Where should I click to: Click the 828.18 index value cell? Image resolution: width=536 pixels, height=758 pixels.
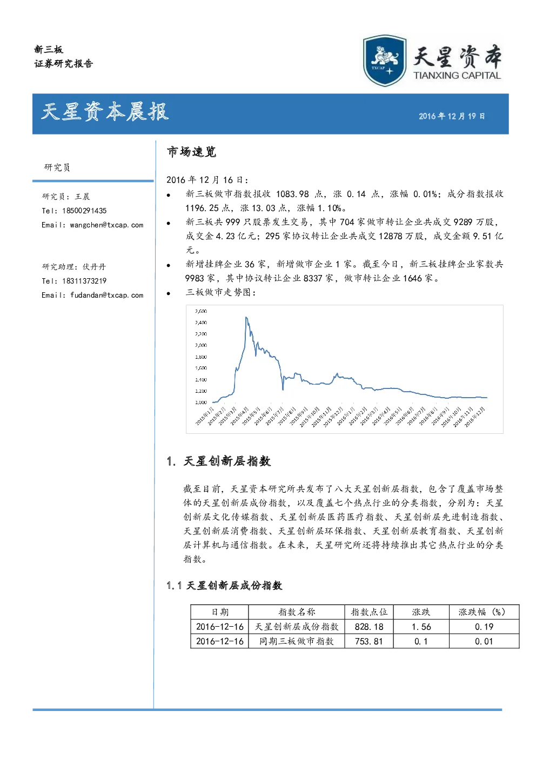pyautogui.click(x=369, y=627)
